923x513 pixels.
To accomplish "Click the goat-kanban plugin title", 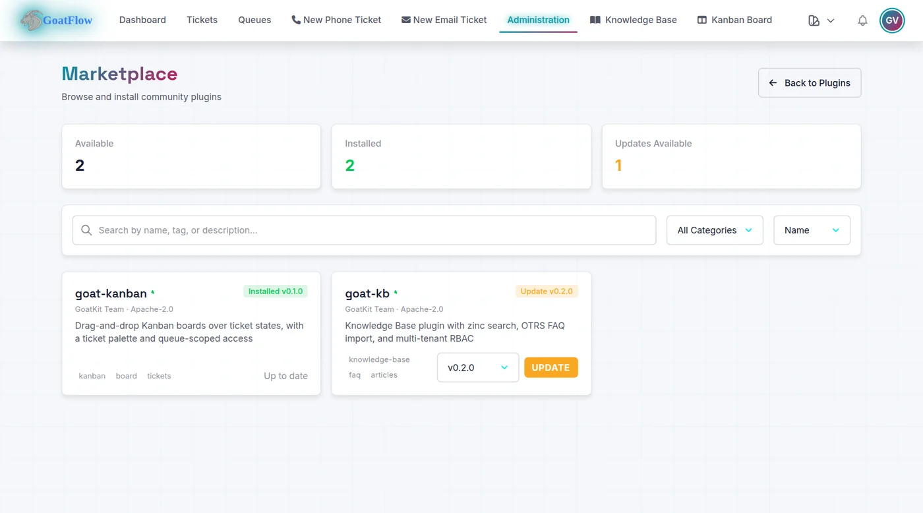I will tap(111, 293).
